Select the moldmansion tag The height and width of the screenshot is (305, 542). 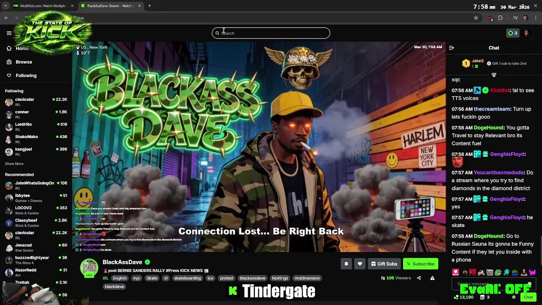(307, 278)
